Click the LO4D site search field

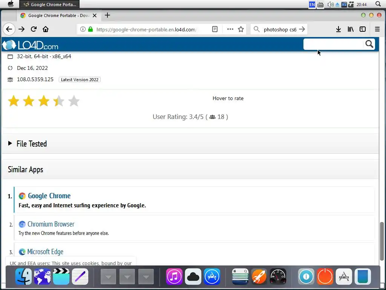point(334,45)
